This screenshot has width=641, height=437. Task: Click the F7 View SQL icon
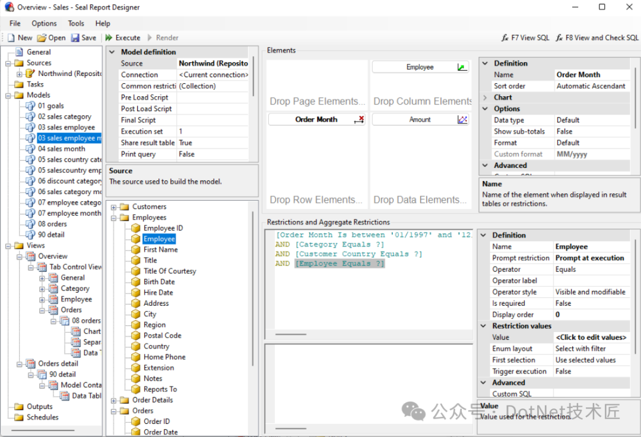tap(506, 37)
